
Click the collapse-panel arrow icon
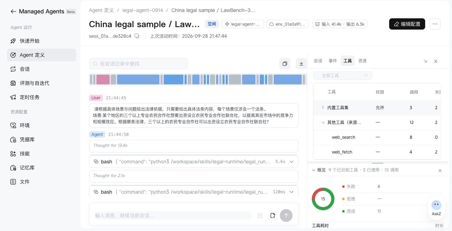click(x=425, y=61)
